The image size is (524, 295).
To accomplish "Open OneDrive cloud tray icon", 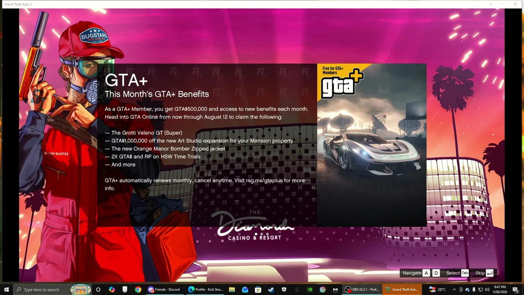I will (x=468, y=290).
